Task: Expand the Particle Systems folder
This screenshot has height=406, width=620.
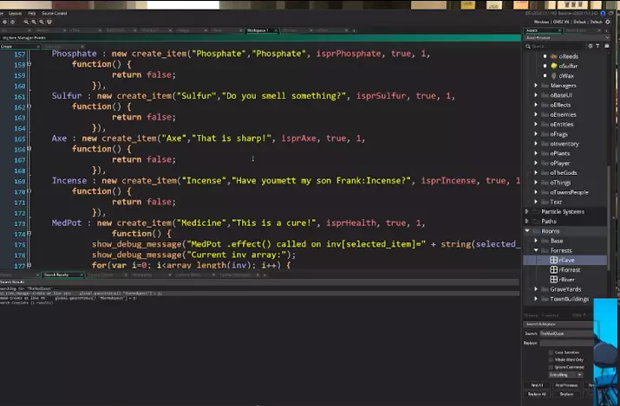Action: click(x=526, y=211)
